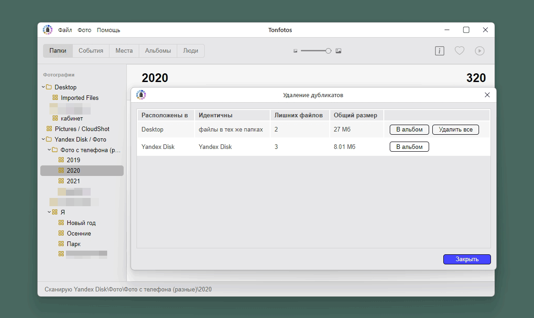Viewport: 534px width, 318px height.
Task: Switch to the События tab
Action: [91, 51]
